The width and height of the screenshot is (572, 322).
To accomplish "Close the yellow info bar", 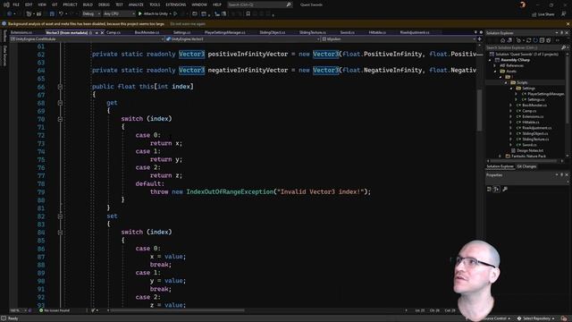I will (x=568, y=24).
